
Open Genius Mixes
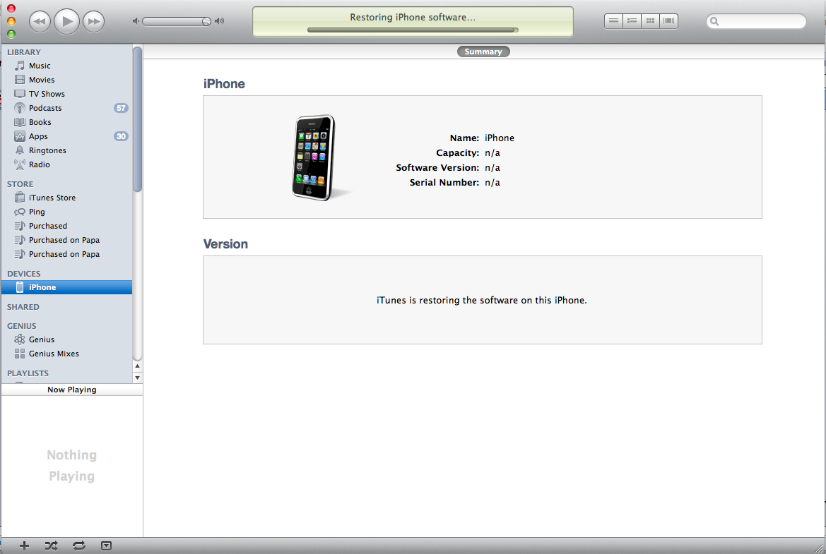point(66,354)
